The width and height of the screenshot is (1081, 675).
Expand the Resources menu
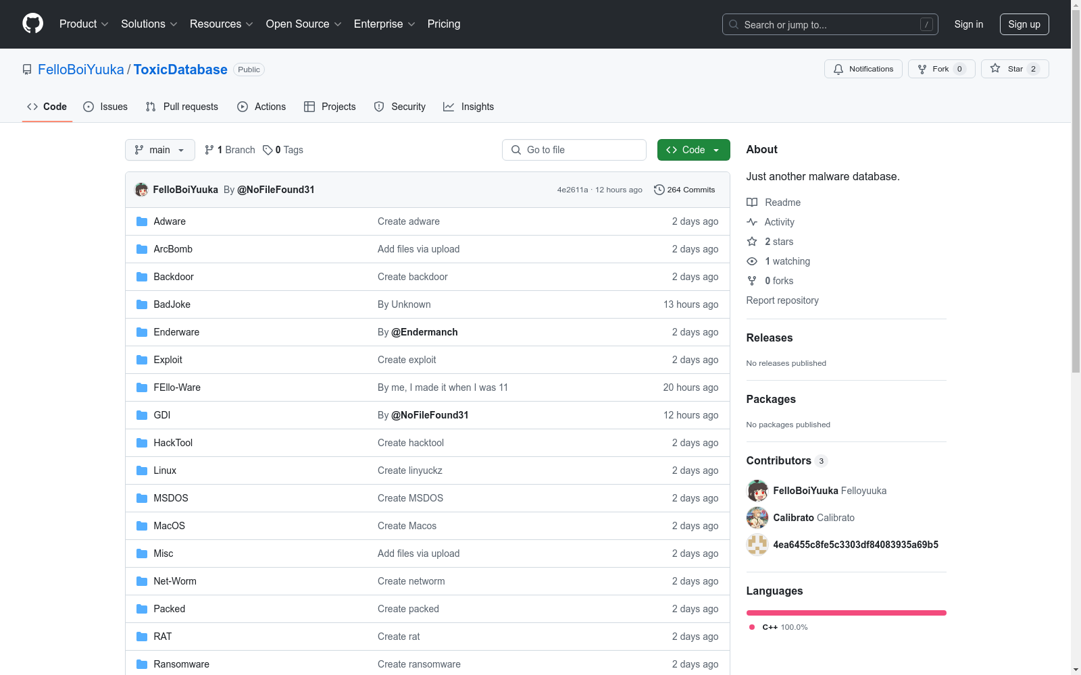point(222,24)
